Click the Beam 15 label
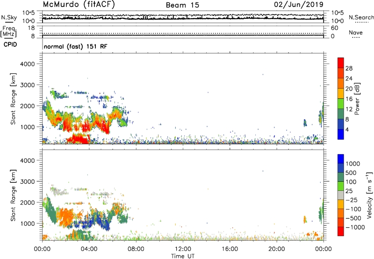This screenshot has height=259, width=374. [x=182, y=5]
